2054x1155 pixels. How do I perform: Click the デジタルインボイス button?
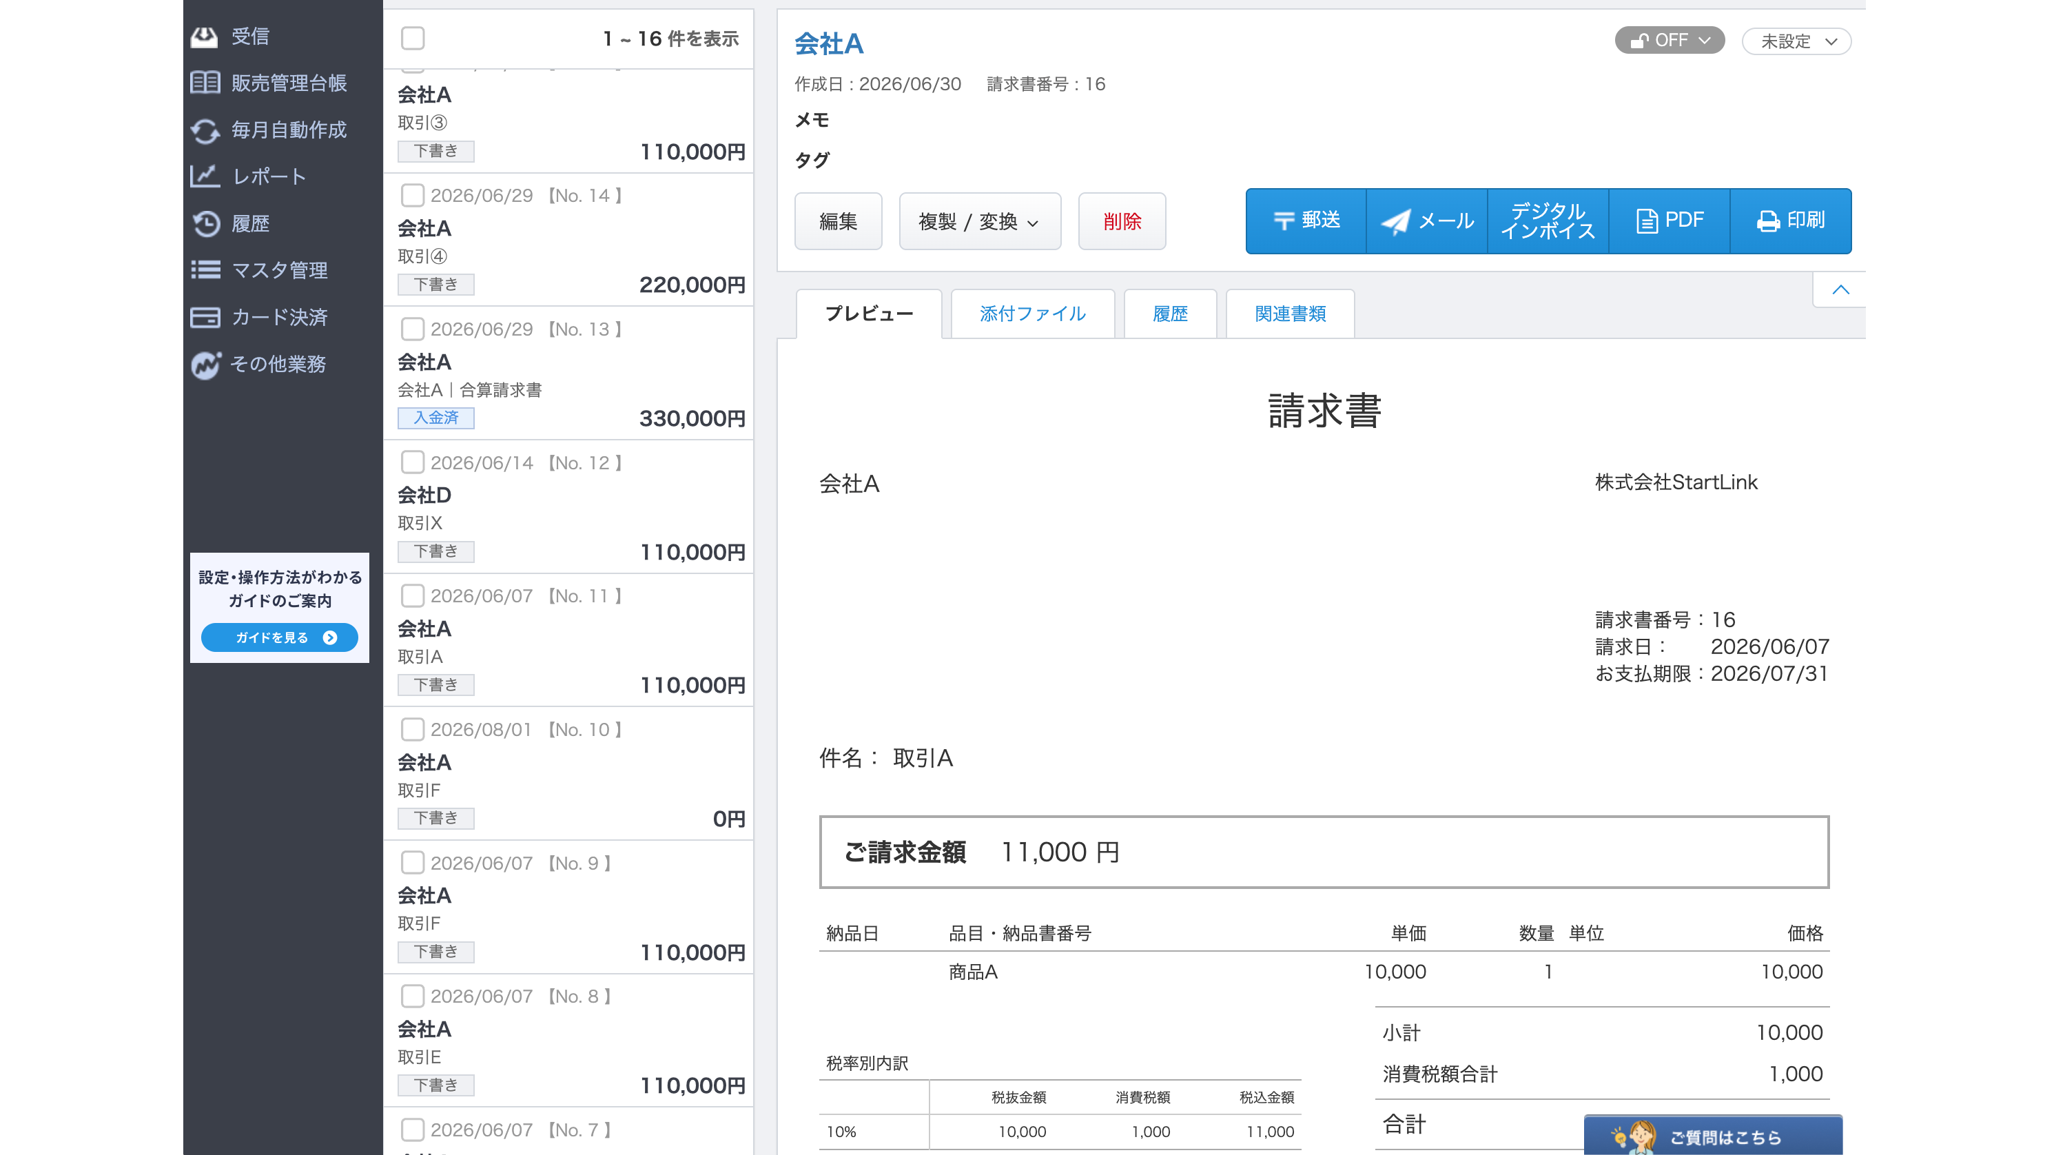[1548, 221]
